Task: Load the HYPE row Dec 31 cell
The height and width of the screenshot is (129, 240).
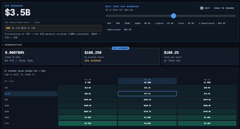Action: 207,123
